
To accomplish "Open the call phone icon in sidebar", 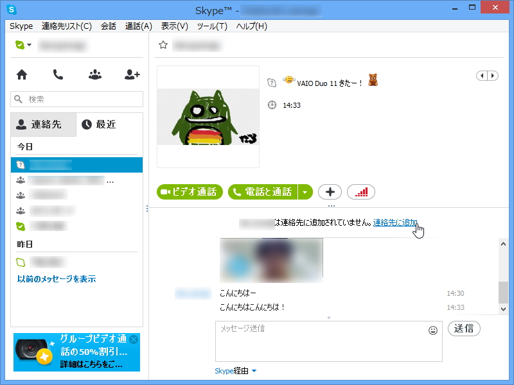I will coord(58,74).
